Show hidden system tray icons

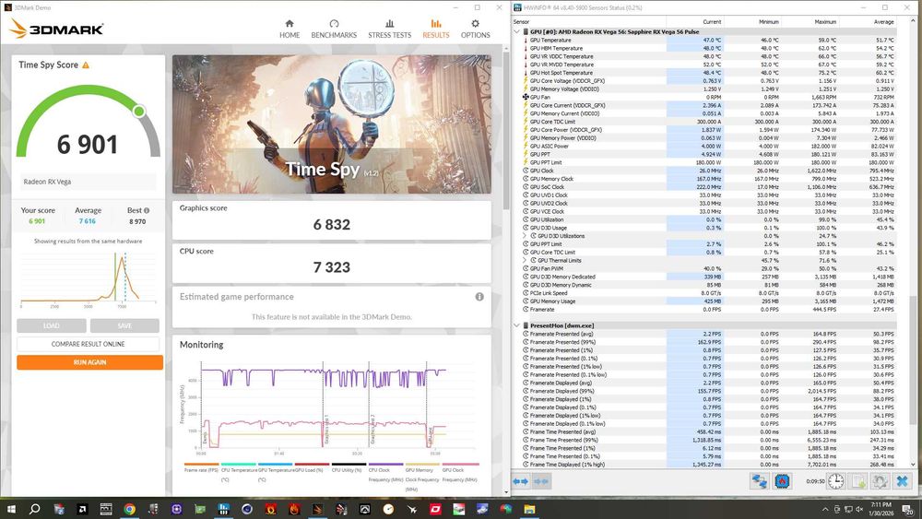tap(825, 510)
